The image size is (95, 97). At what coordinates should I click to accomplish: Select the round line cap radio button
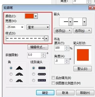click(x=34, y=74)
